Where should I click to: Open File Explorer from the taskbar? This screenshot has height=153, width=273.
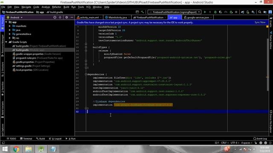(x=29, y=149)
